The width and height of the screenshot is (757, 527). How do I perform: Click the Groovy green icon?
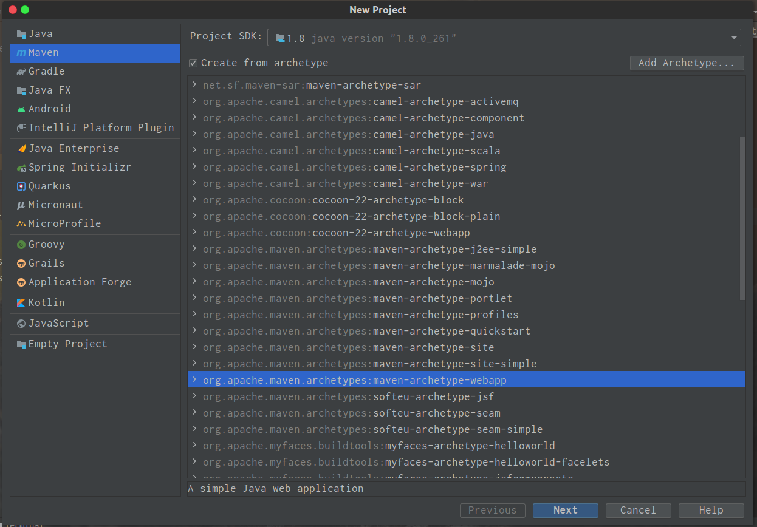point(21,245)
